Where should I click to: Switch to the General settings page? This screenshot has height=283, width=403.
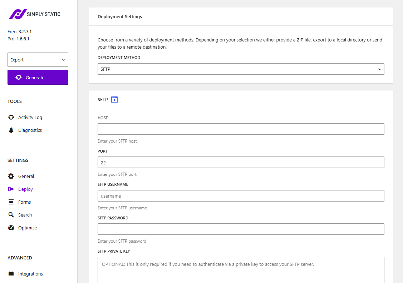click(26, 176)
